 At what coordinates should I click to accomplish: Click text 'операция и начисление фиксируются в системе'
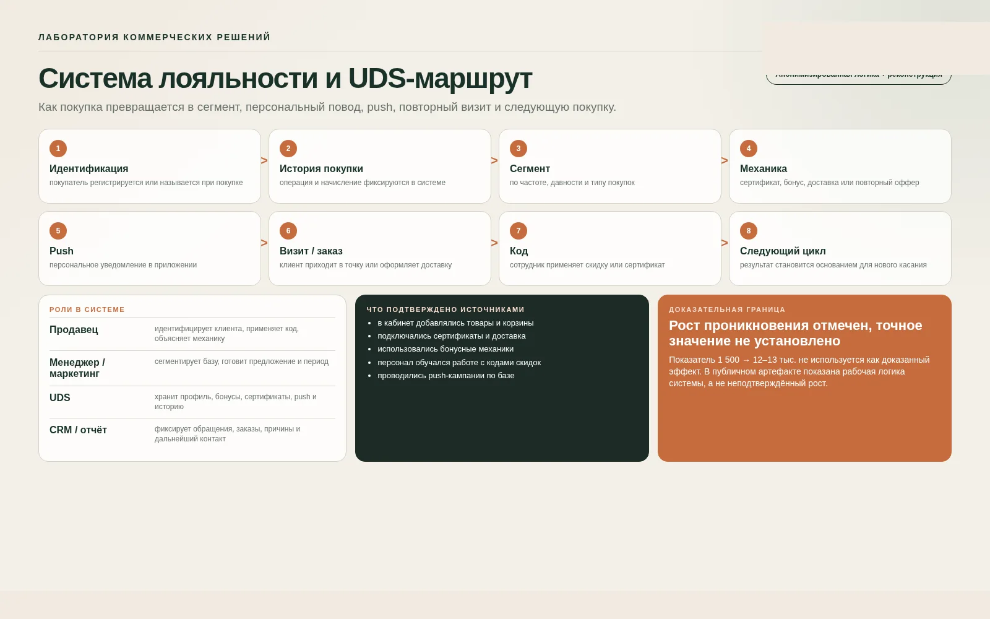click(363, 183)
